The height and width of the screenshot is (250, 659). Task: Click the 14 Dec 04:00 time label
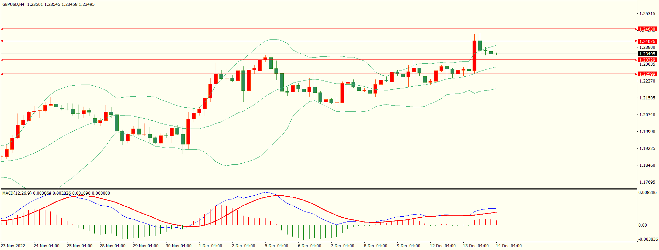(x=509, y=246)
